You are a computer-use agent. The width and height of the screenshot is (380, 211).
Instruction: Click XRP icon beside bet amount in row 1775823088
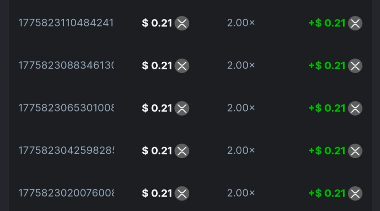pos(182,66)
